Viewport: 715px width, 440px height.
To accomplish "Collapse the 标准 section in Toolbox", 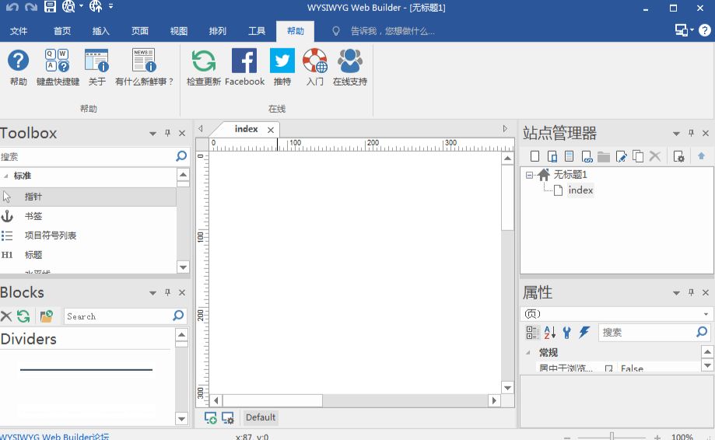I will pyautogui.click(x=6, y=176).
